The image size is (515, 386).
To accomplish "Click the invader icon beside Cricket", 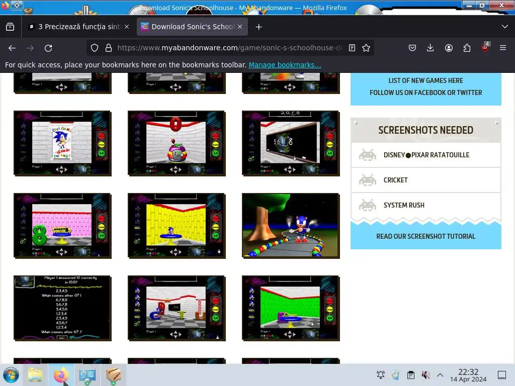I will click(x=368, y=180).
